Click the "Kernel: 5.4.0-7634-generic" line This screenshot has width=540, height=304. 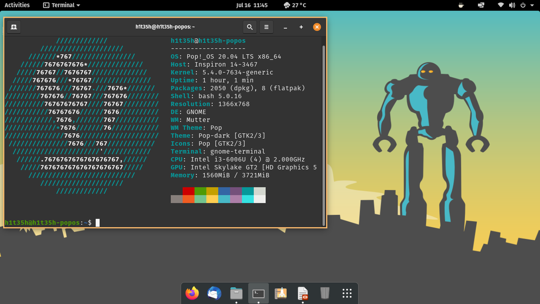222,72
